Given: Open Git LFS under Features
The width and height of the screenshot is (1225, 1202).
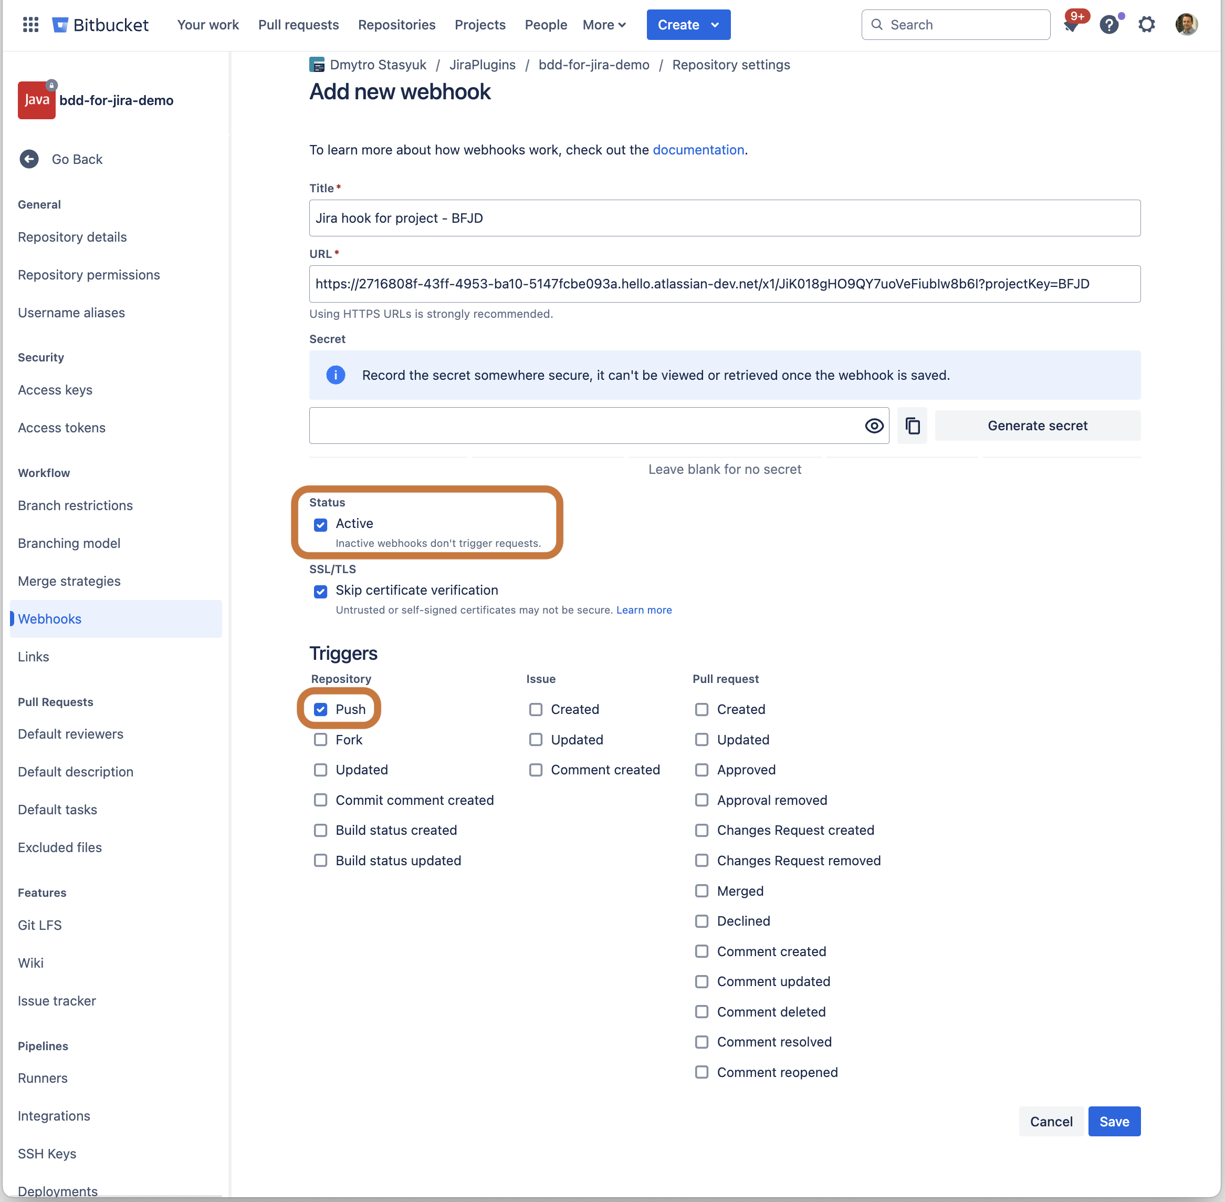Looking at the screenshot, I should pos(40,926).
